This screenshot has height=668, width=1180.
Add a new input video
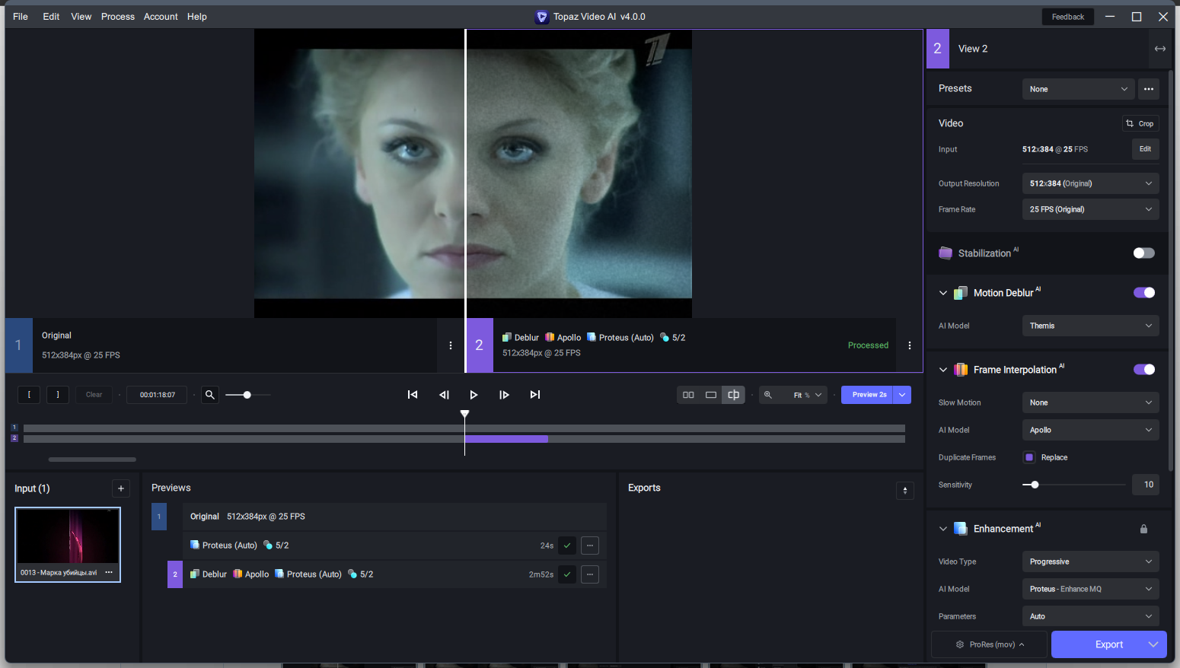(121, 488)
